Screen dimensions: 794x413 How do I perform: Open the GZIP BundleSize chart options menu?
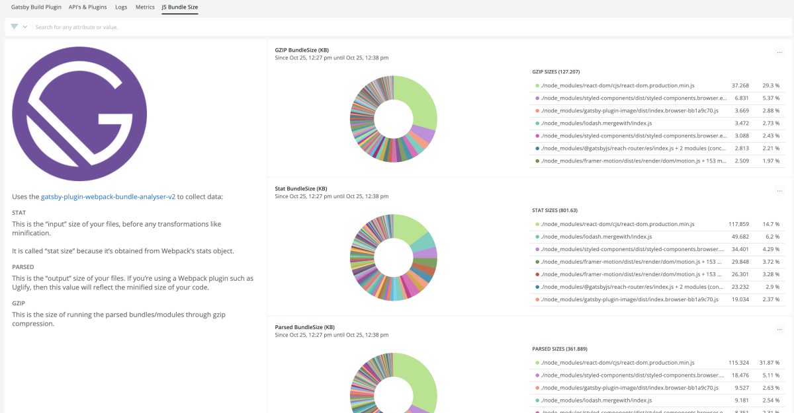779,52
